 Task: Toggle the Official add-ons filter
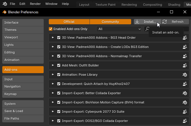click(x=69, y=22)
